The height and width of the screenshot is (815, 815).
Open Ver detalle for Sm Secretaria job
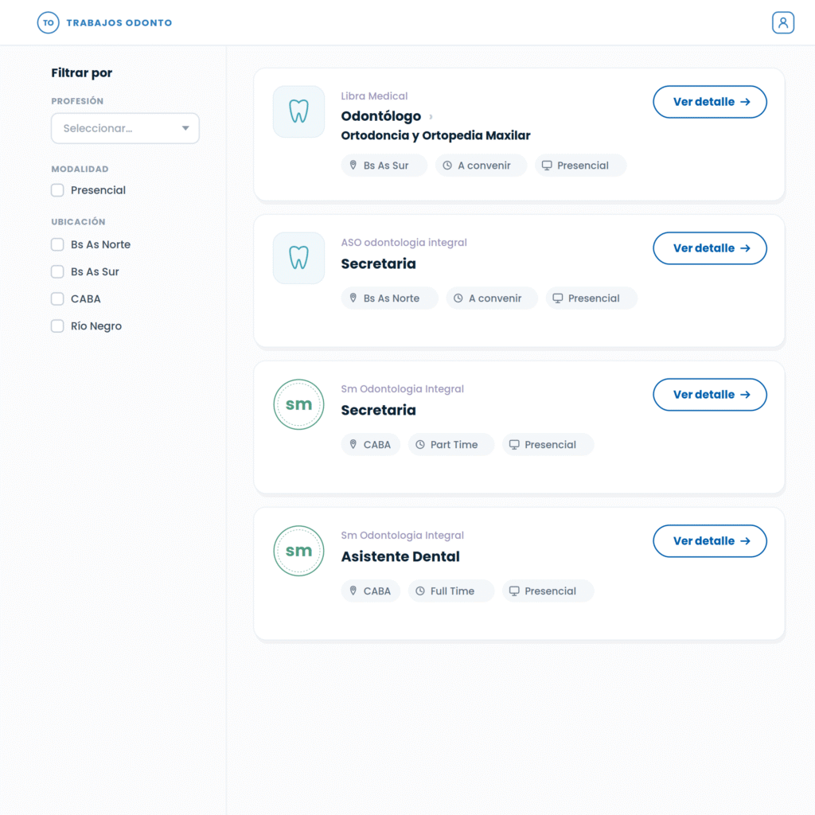point(710,395)
